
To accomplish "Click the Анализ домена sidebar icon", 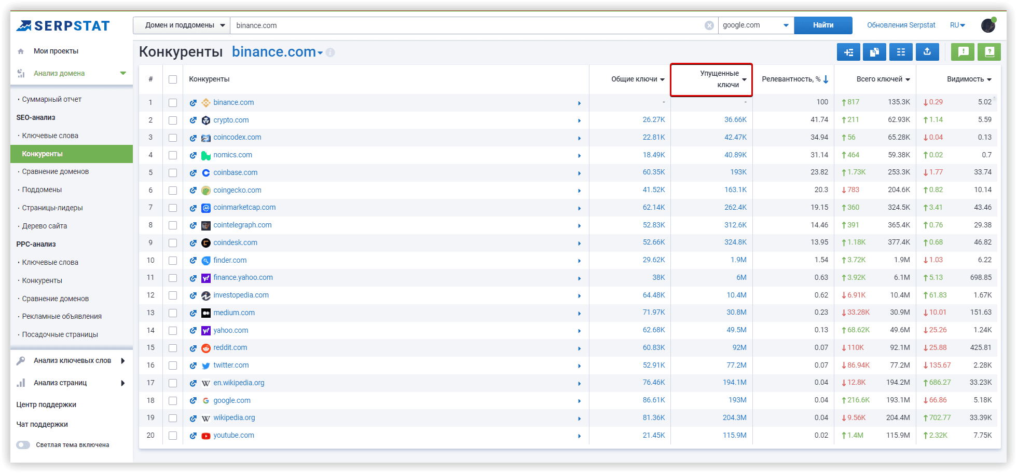I will click(x=21, y=73).
